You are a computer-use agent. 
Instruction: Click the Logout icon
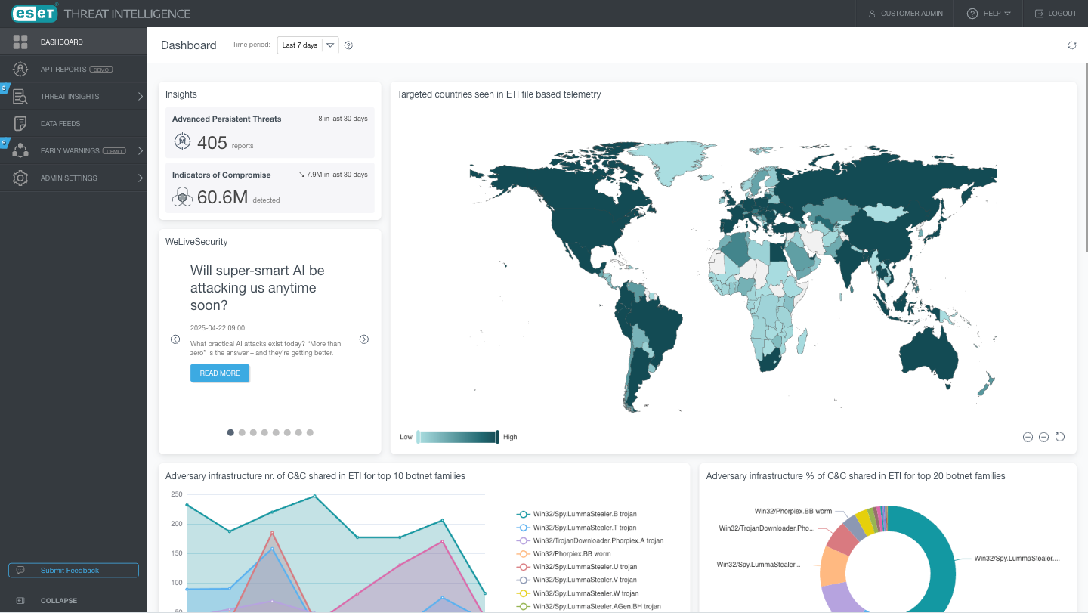point(1039,14)
